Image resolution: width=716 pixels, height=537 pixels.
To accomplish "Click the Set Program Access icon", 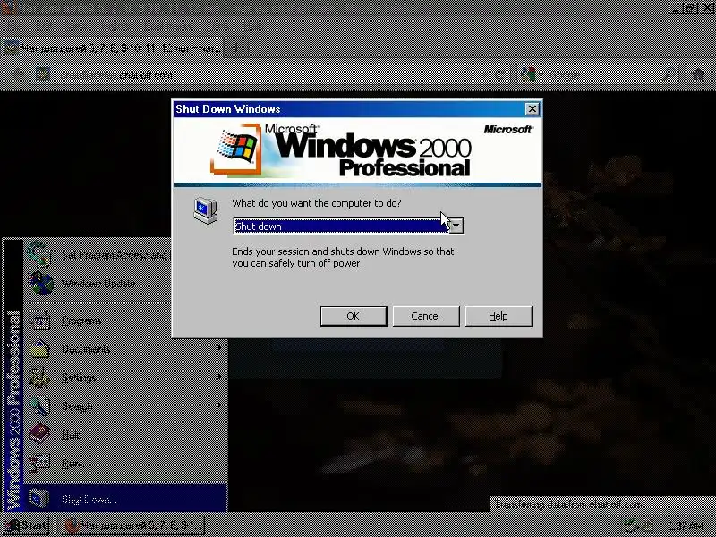I will [38, 254].
